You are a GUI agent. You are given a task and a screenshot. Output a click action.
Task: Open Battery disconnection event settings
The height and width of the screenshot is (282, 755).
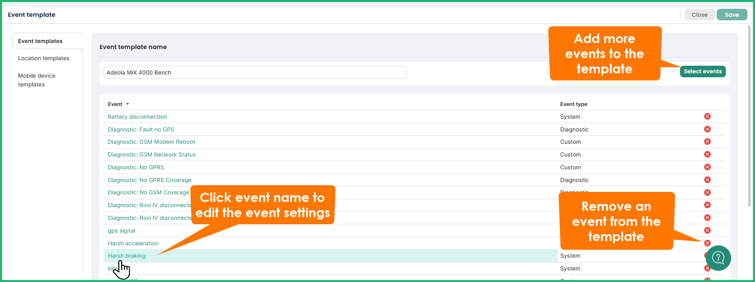[x=138, y=117]
